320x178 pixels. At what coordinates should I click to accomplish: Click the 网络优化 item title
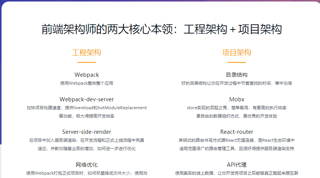coord(87,165)
